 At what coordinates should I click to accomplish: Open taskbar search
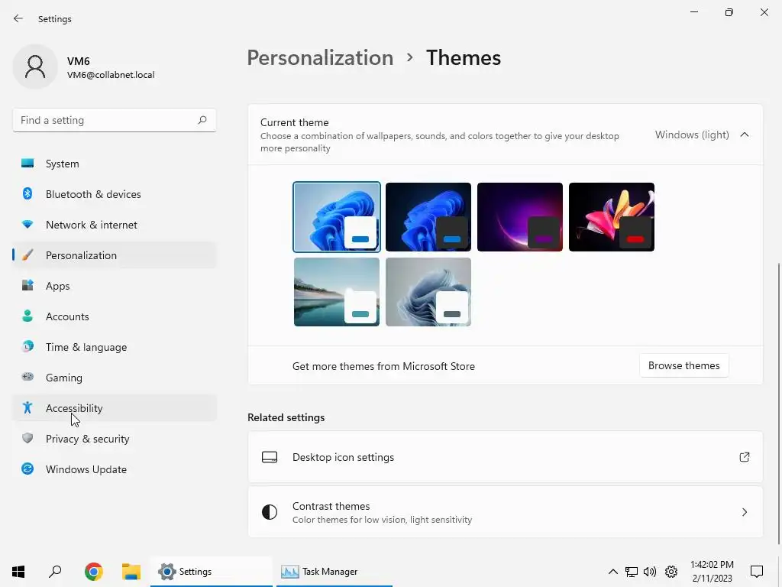(55, 571)
